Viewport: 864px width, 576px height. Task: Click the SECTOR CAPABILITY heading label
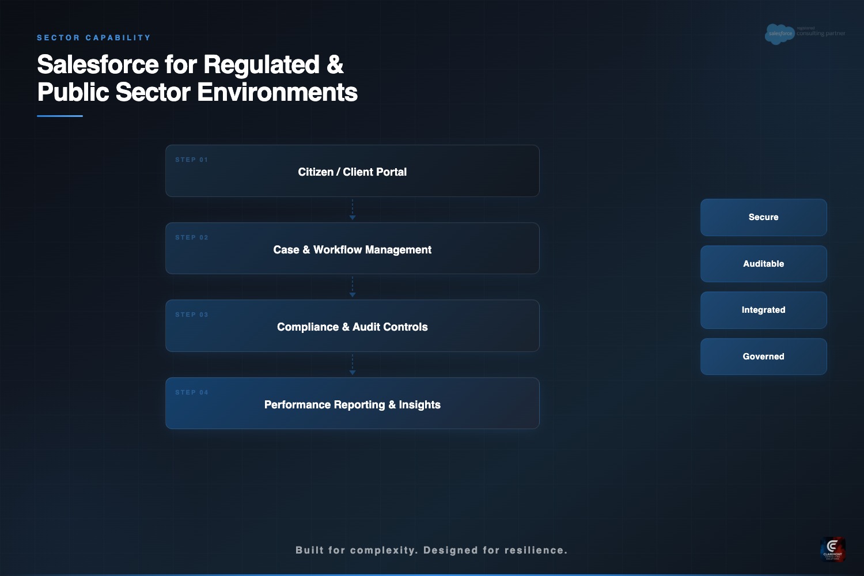(x=94, y=38)
